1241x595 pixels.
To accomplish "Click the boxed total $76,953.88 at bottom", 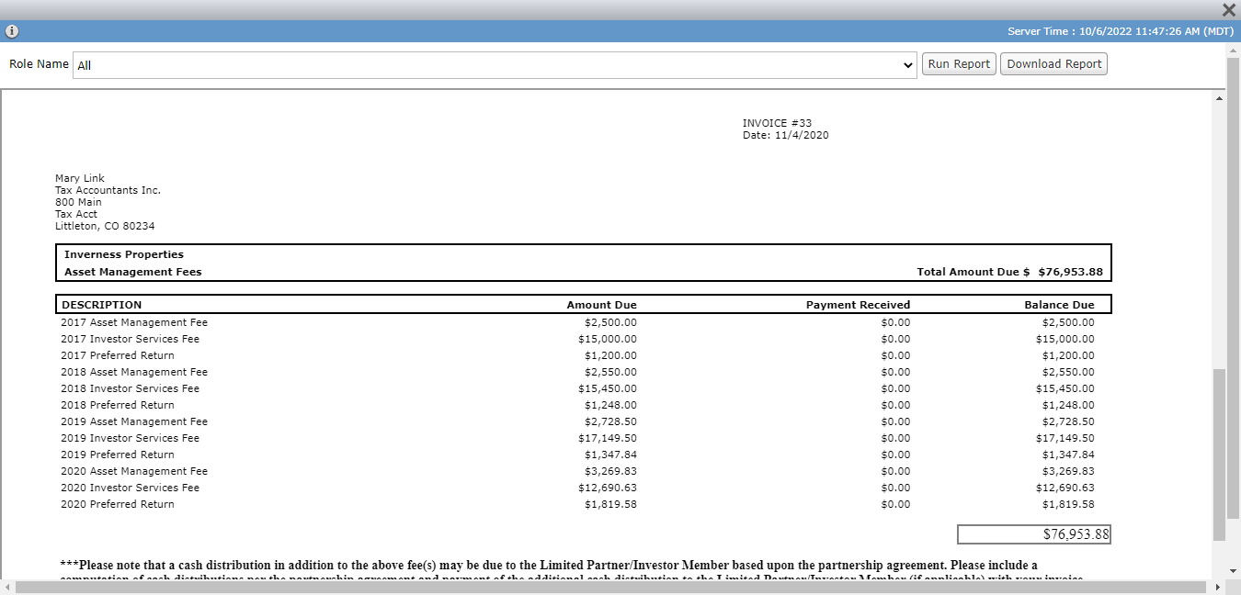I will (x=1034, y=534).
